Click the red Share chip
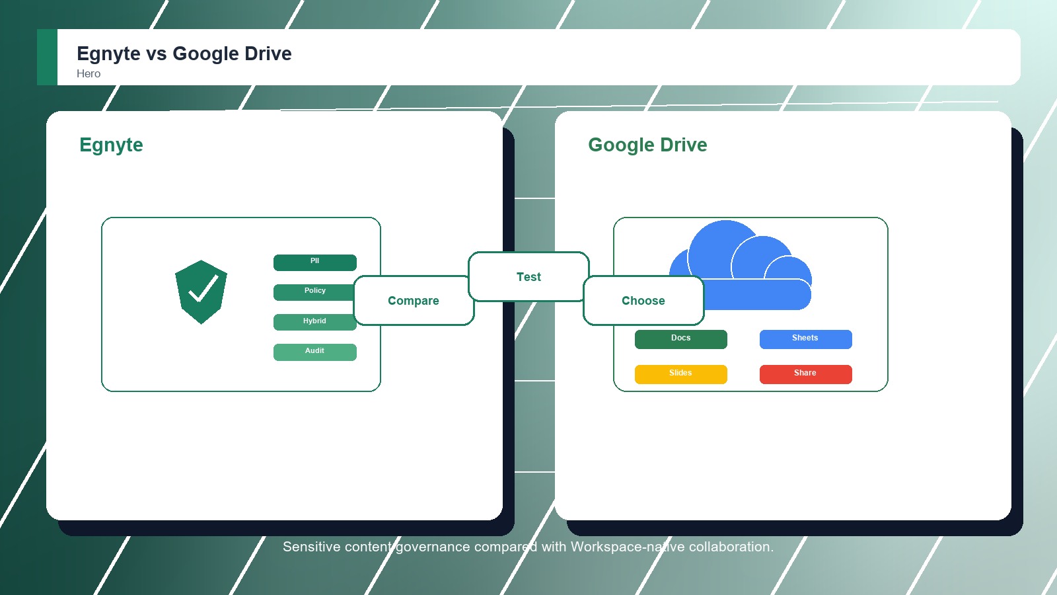Viewport: 1057px width, 595px height. click(806, 374)
